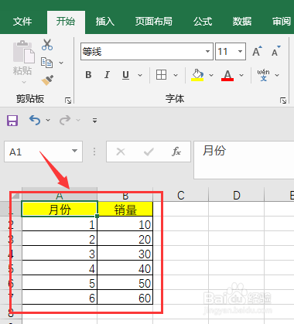Expand the borders dropdown arrow
This screenshot has height=324, width=294.
click(176, 75)
